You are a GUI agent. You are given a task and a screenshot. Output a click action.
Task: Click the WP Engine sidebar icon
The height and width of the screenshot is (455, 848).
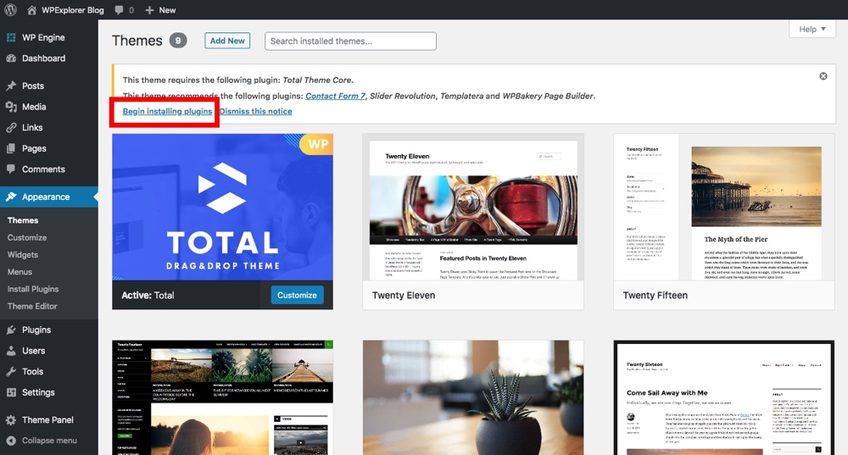(x=11, y=37)
